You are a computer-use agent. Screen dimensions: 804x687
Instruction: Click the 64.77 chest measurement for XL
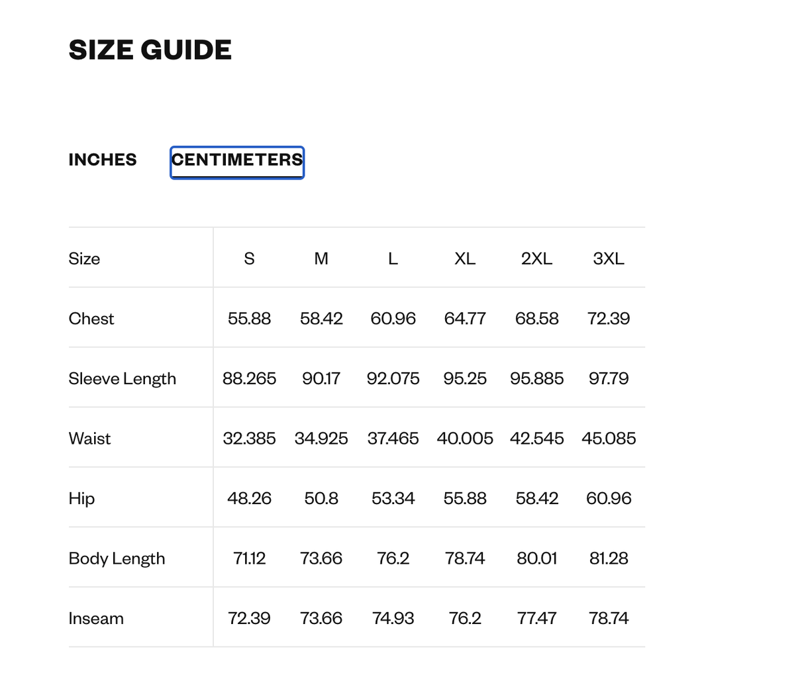point(465,319)
